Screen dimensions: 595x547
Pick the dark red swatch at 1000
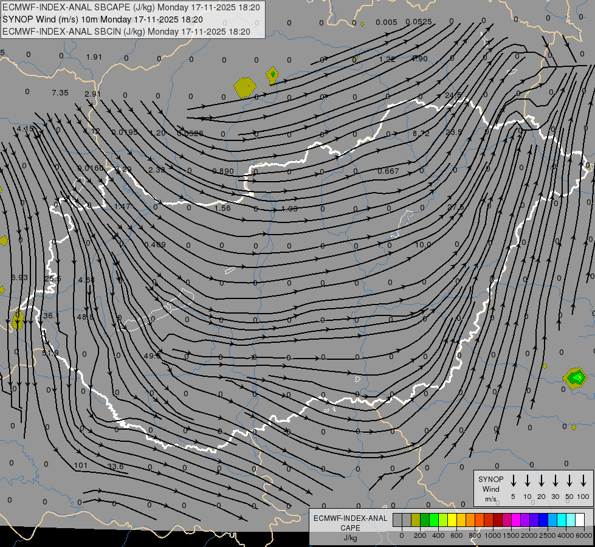tap(498, 520)
